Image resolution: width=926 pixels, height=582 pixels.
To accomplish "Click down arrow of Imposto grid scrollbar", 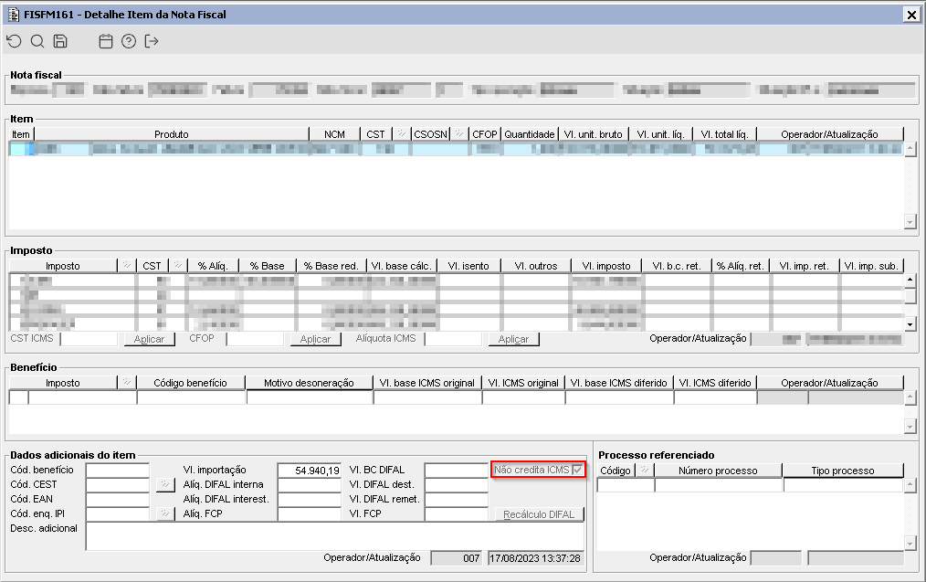I will pos(910,324).
